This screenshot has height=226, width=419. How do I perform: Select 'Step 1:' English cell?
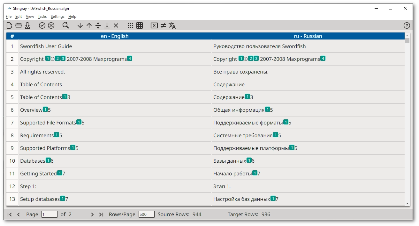tap(115, 186)
